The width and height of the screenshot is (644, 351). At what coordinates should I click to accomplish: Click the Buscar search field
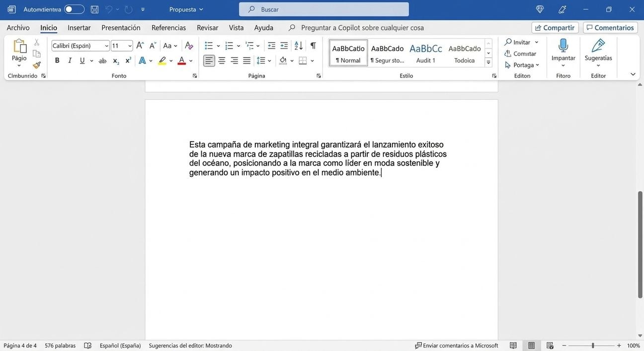(324, 9)
